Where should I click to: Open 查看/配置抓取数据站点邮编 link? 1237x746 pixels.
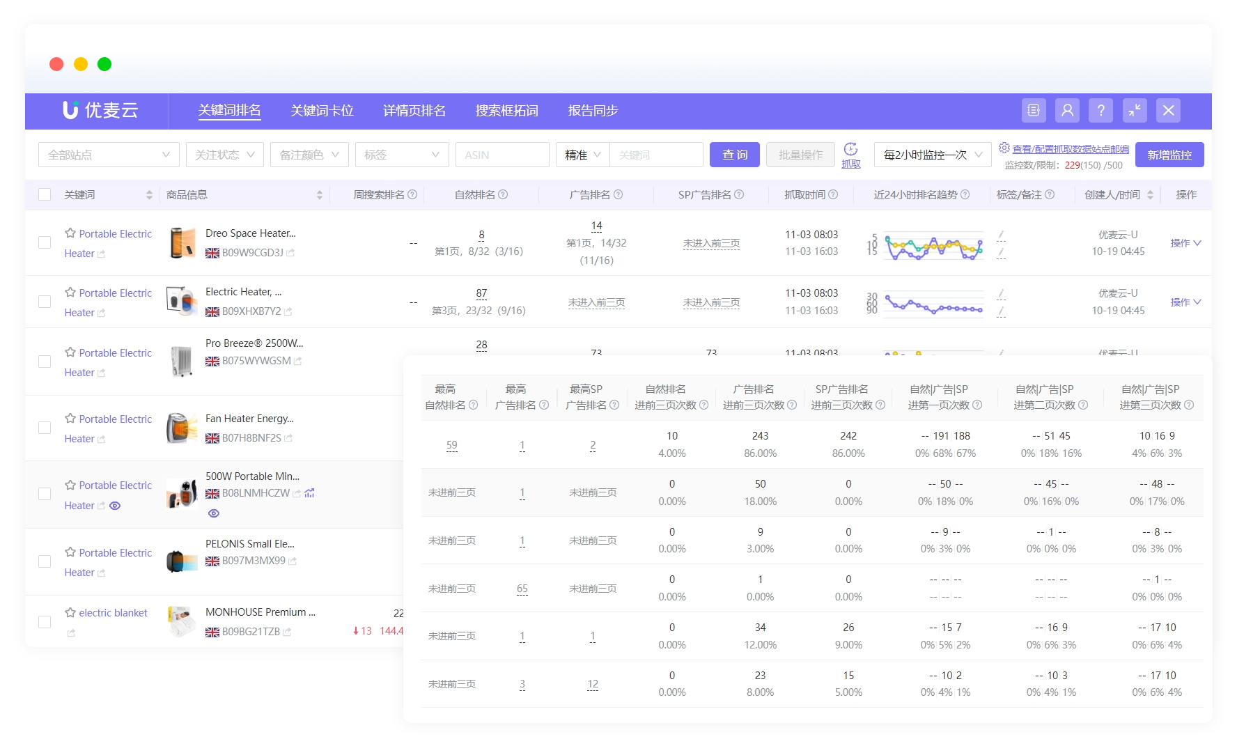pos(1071,149)
